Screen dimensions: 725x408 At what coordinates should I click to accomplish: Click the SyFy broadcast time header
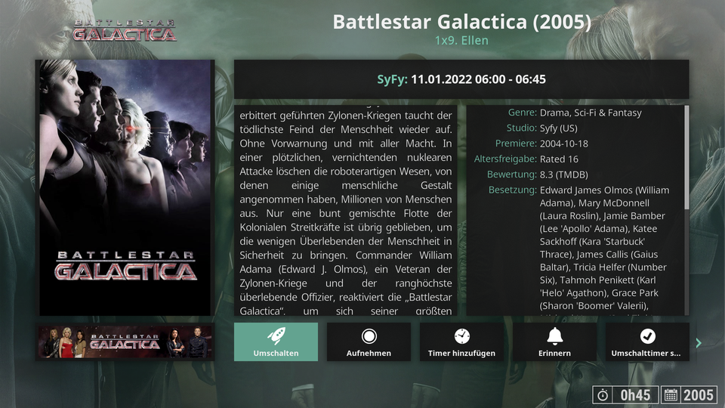point(461,79)
